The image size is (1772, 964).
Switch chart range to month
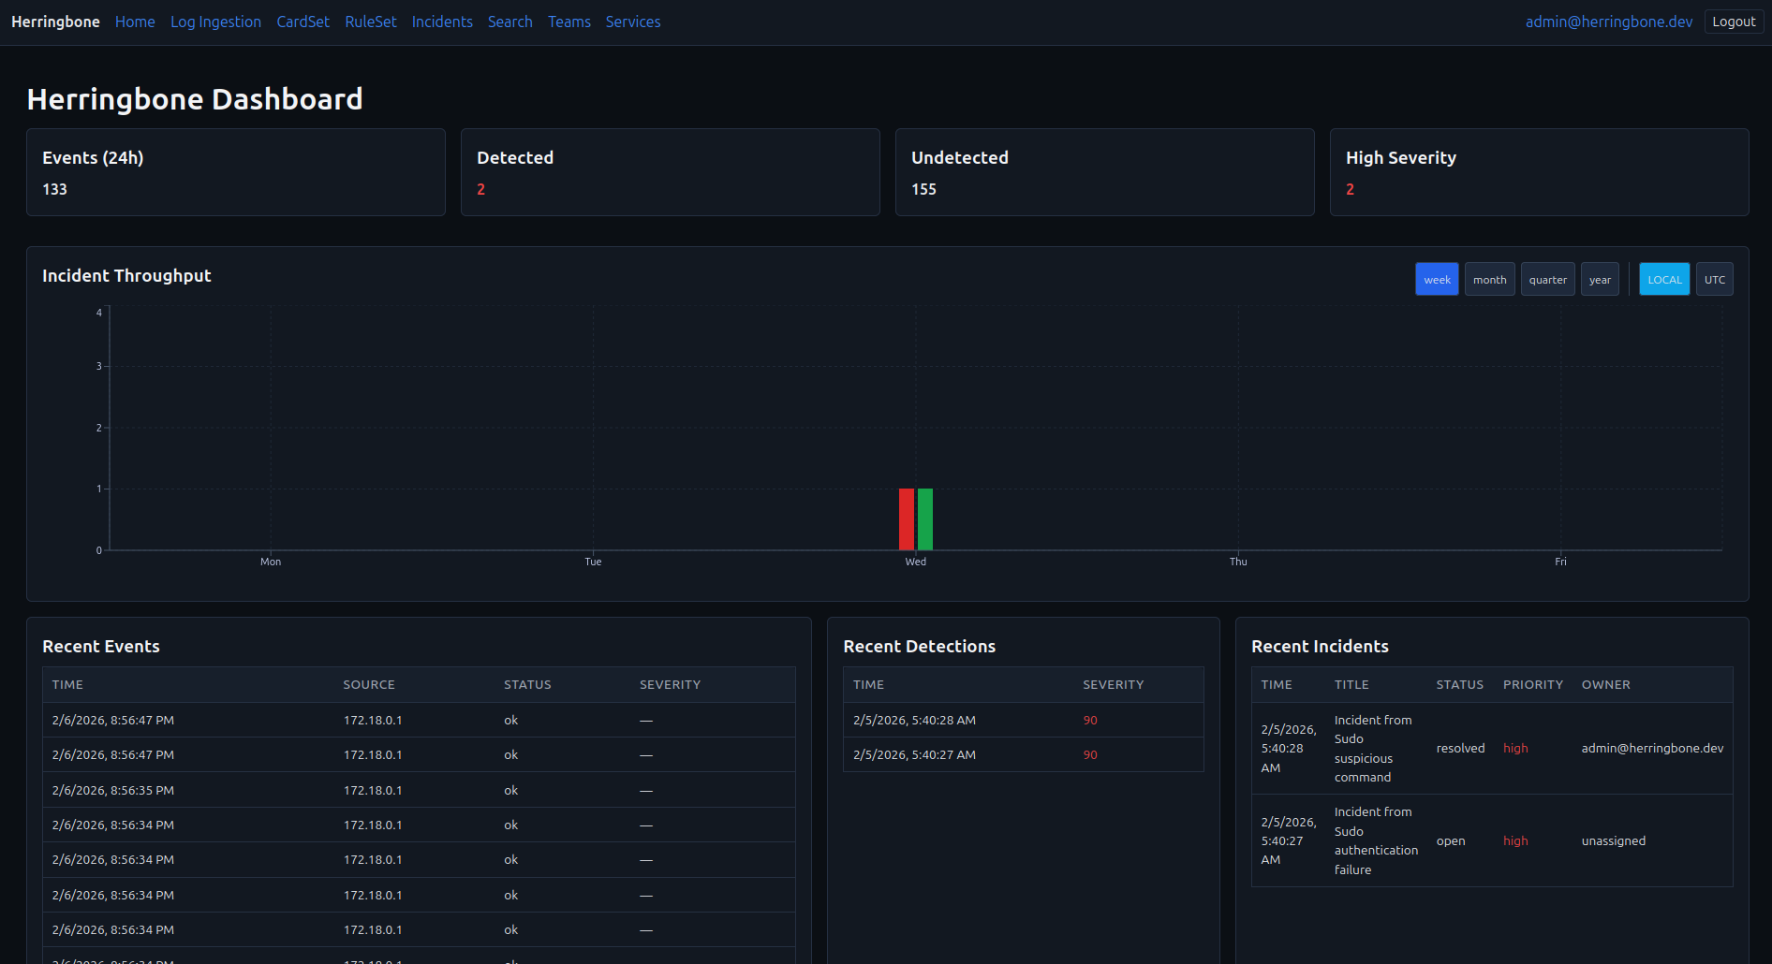coord(1489,279)
